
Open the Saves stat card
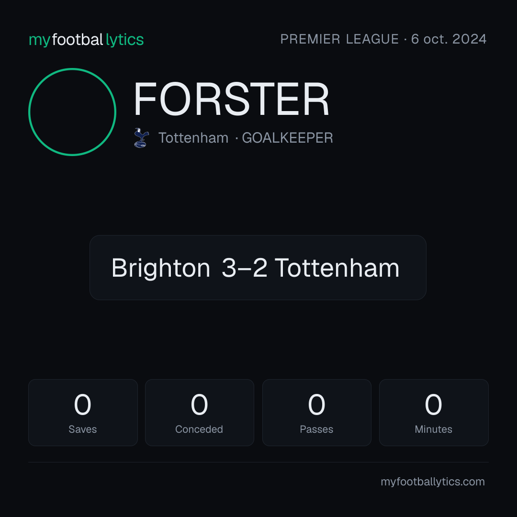(83, 413)
